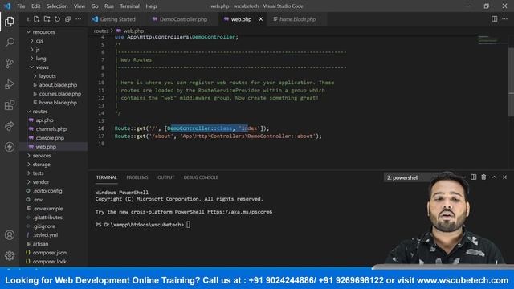Image resolution: width=514 pixels, height=289 pixels.
Task: Open composer.json file
Action: [x=50, y=253]
